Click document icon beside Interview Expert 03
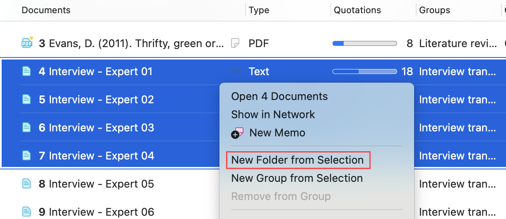This screenshot has height=219, width=506. click(27, 128)
